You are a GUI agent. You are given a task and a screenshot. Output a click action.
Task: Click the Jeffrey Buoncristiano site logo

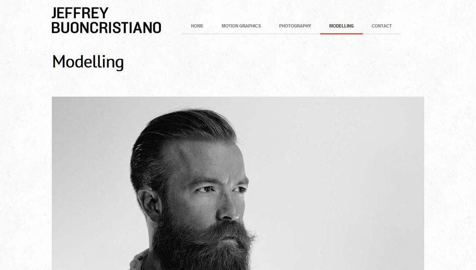106,20
